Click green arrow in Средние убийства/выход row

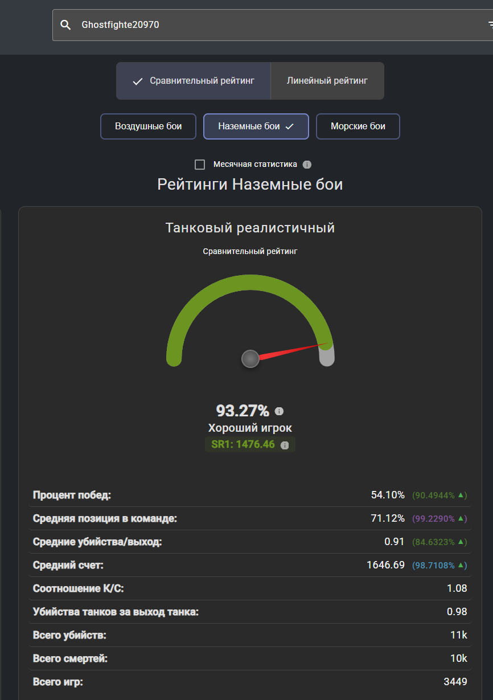pyautogui.click(x=462, y=542)
